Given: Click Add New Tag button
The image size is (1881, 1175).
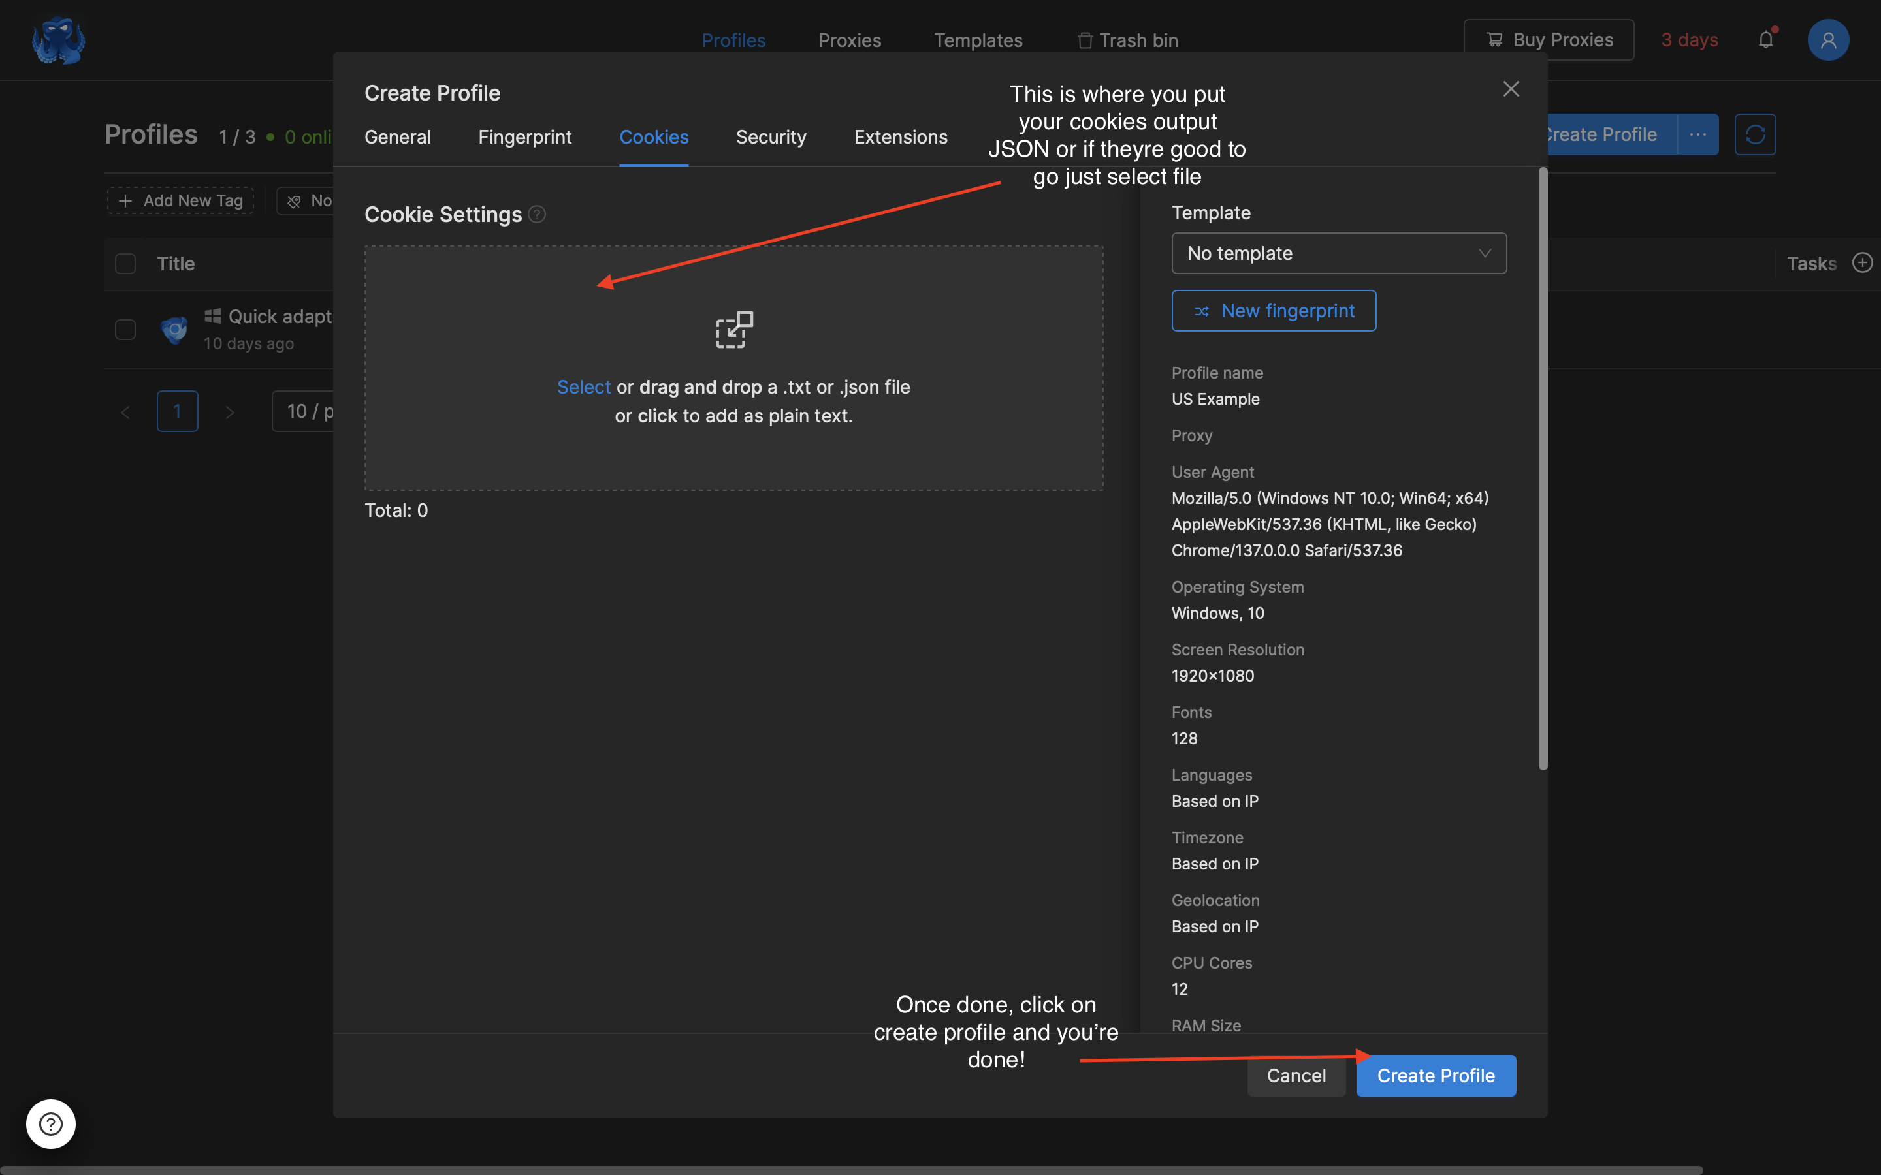Looking at the screenshot, I should coord(180,200).
